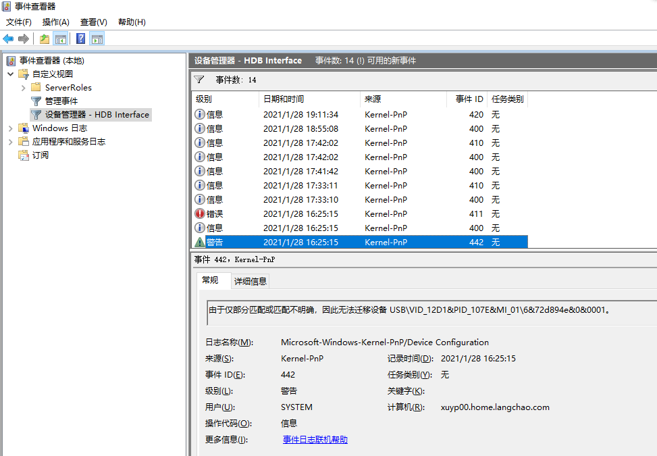Click the 事件 442，Kernel-PnP detail header
This screenshot has height=456, width=657.
(235, 260)
